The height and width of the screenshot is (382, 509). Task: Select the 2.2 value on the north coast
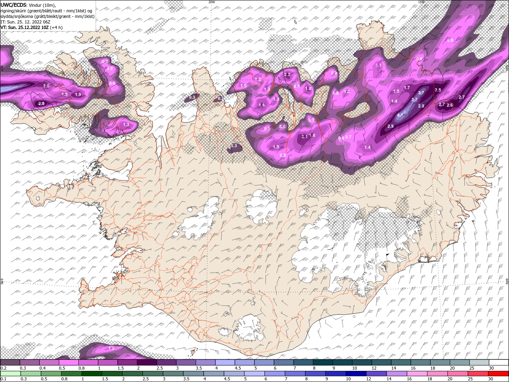tap(287, 74)
